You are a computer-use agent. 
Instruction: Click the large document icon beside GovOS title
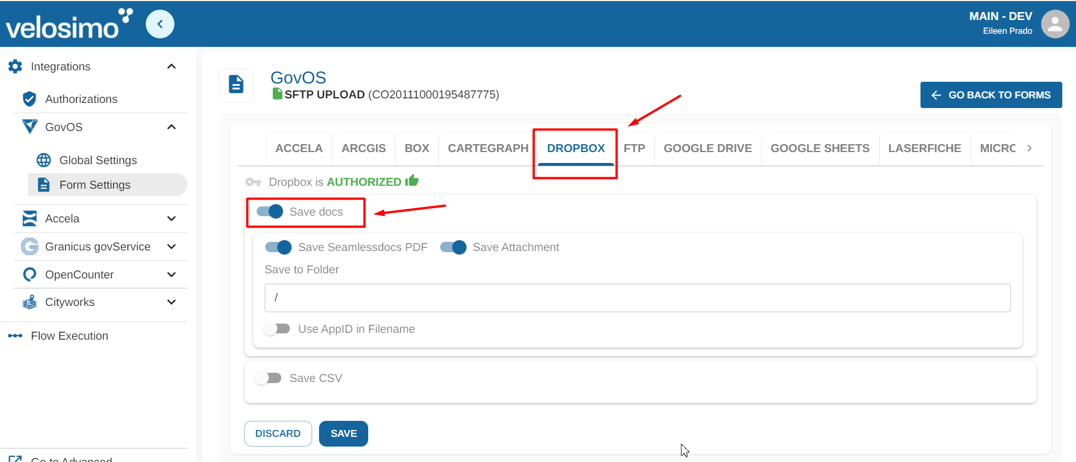[236, 85]
